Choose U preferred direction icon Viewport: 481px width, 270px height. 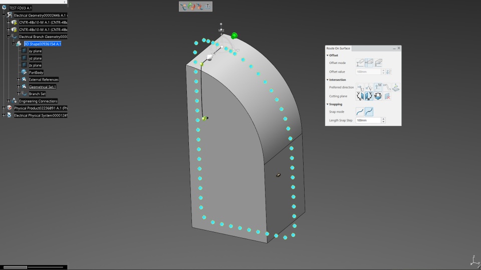click(x=360, y=87)
